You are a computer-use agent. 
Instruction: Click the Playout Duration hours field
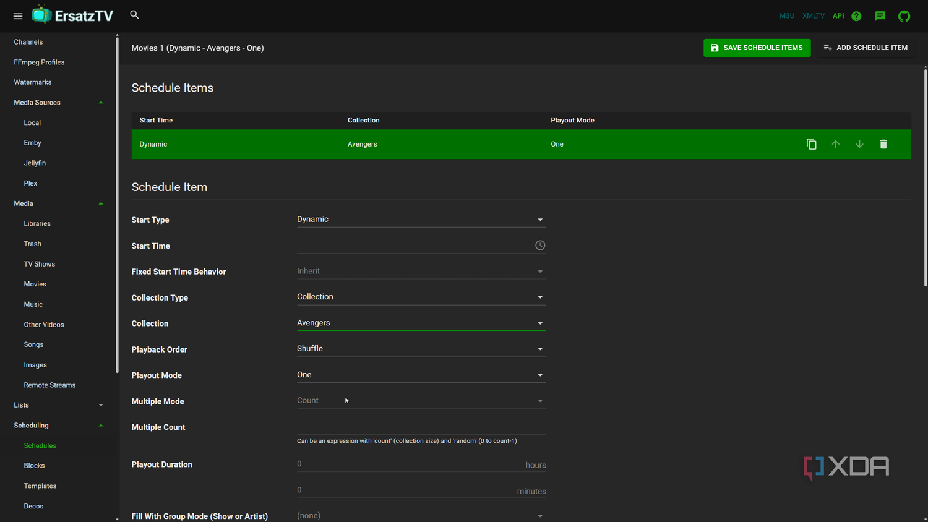point(421,464)
